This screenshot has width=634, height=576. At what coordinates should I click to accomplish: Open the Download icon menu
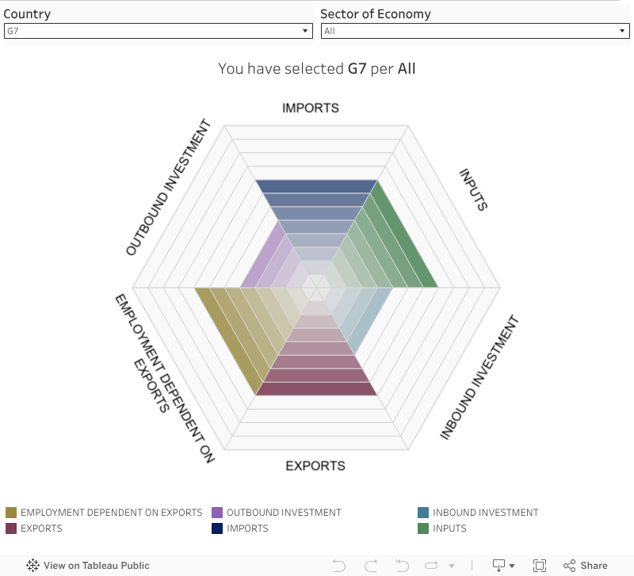click(x=503, y=566)
